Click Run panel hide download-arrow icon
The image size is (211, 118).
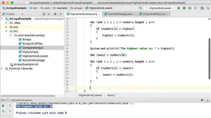tap(208, 100)
